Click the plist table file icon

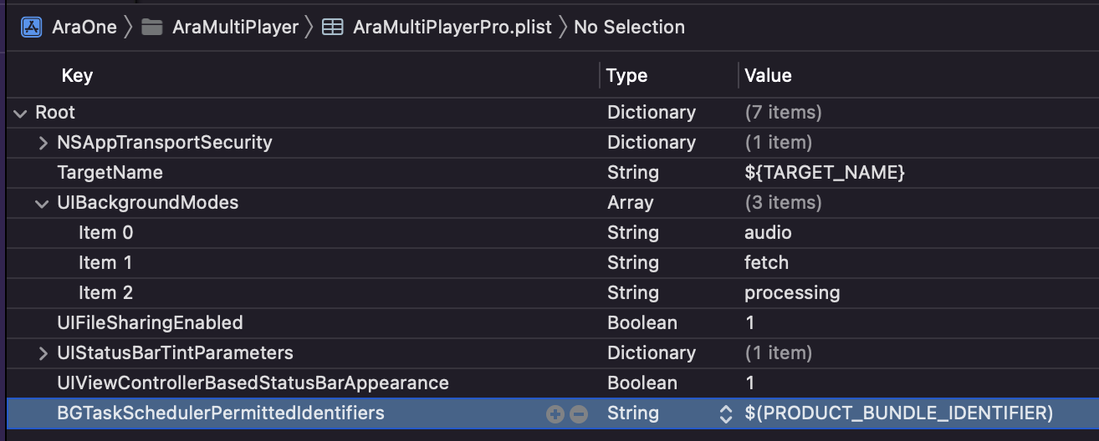click(x=332, y=27)
